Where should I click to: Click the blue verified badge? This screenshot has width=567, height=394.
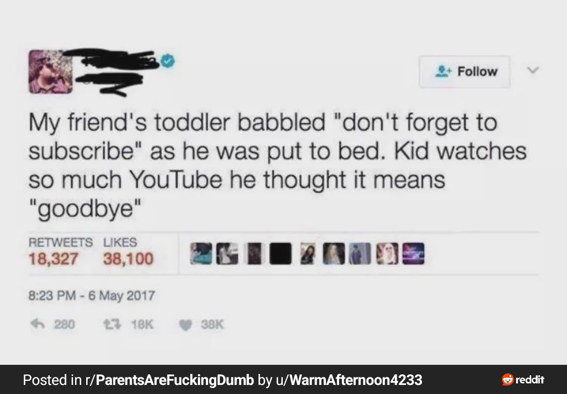click(x=167, y=61)
